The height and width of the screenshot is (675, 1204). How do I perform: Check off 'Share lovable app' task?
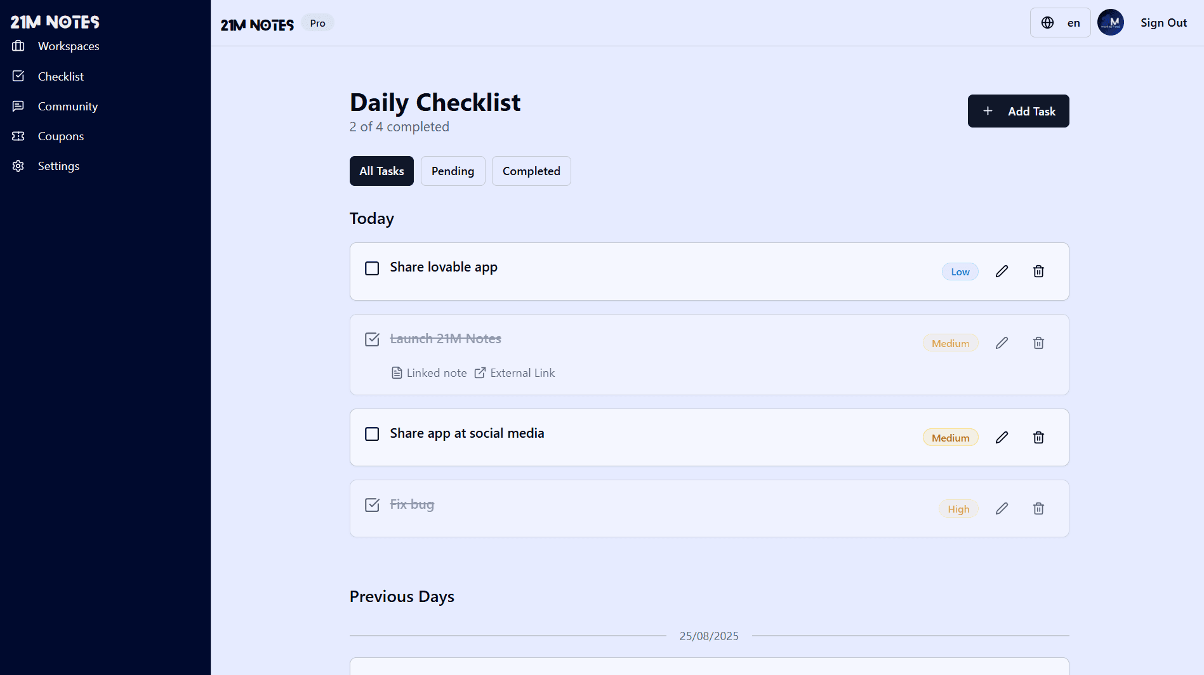point(372,268)
